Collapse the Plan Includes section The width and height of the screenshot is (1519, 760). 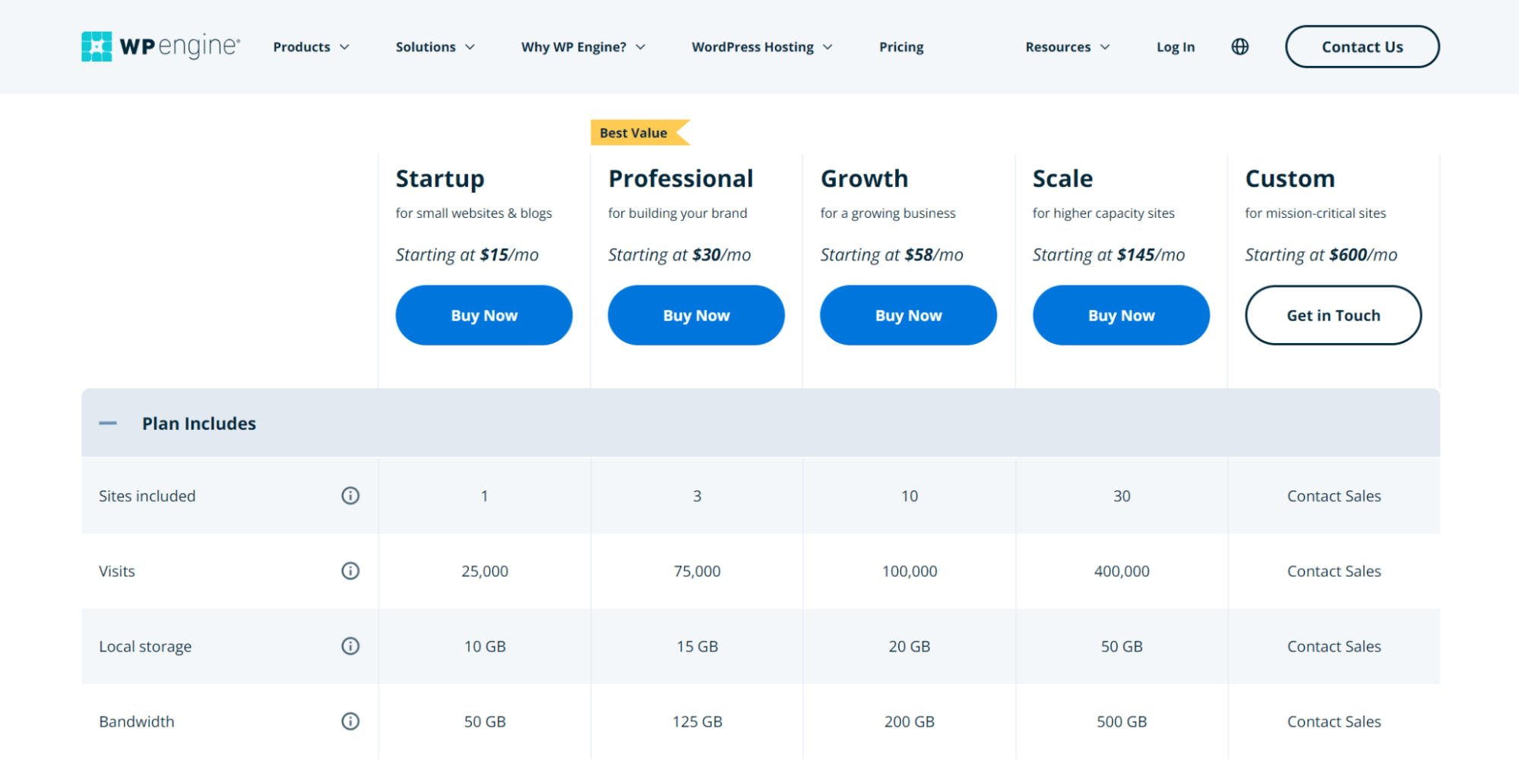(109, 424)
